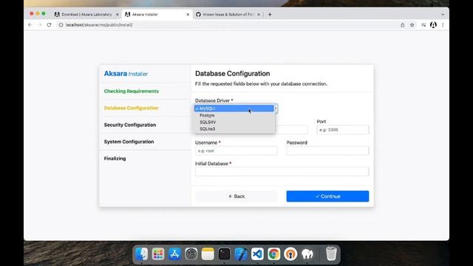
Task: Open System Preferences from dock
Action: 191,254
